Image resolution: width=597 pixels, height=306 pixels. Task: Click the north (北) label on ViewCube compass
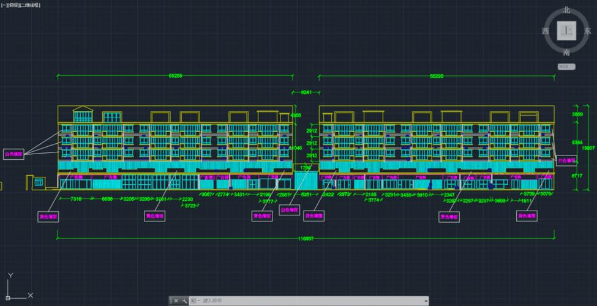click(567, 10)
